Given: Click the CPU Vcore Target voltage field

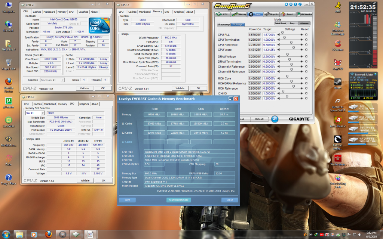Looking at the screenshot, I should (x=269, y=50).
